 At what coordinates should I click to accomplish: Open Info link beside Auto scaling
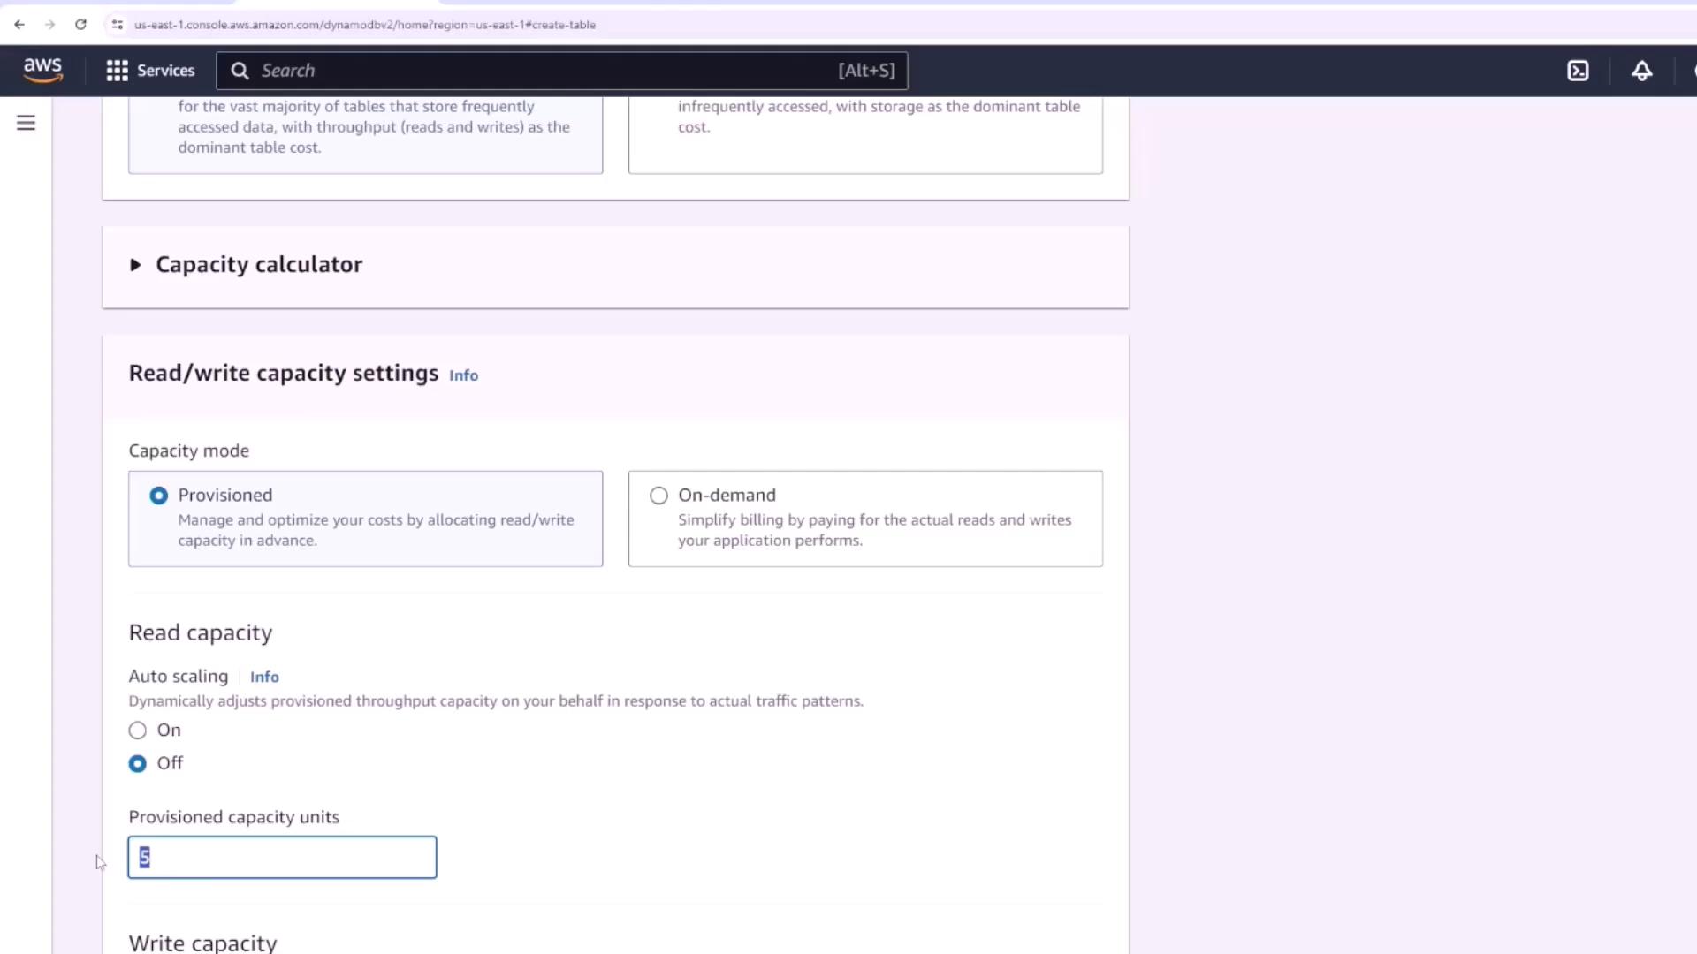click(x=264, y=677)
